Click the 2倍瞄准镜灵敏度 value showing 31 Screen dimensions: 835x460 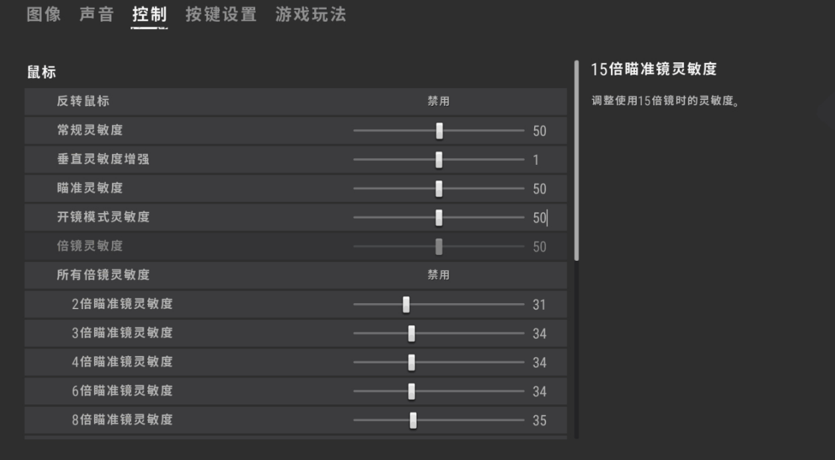click(539, 304)
